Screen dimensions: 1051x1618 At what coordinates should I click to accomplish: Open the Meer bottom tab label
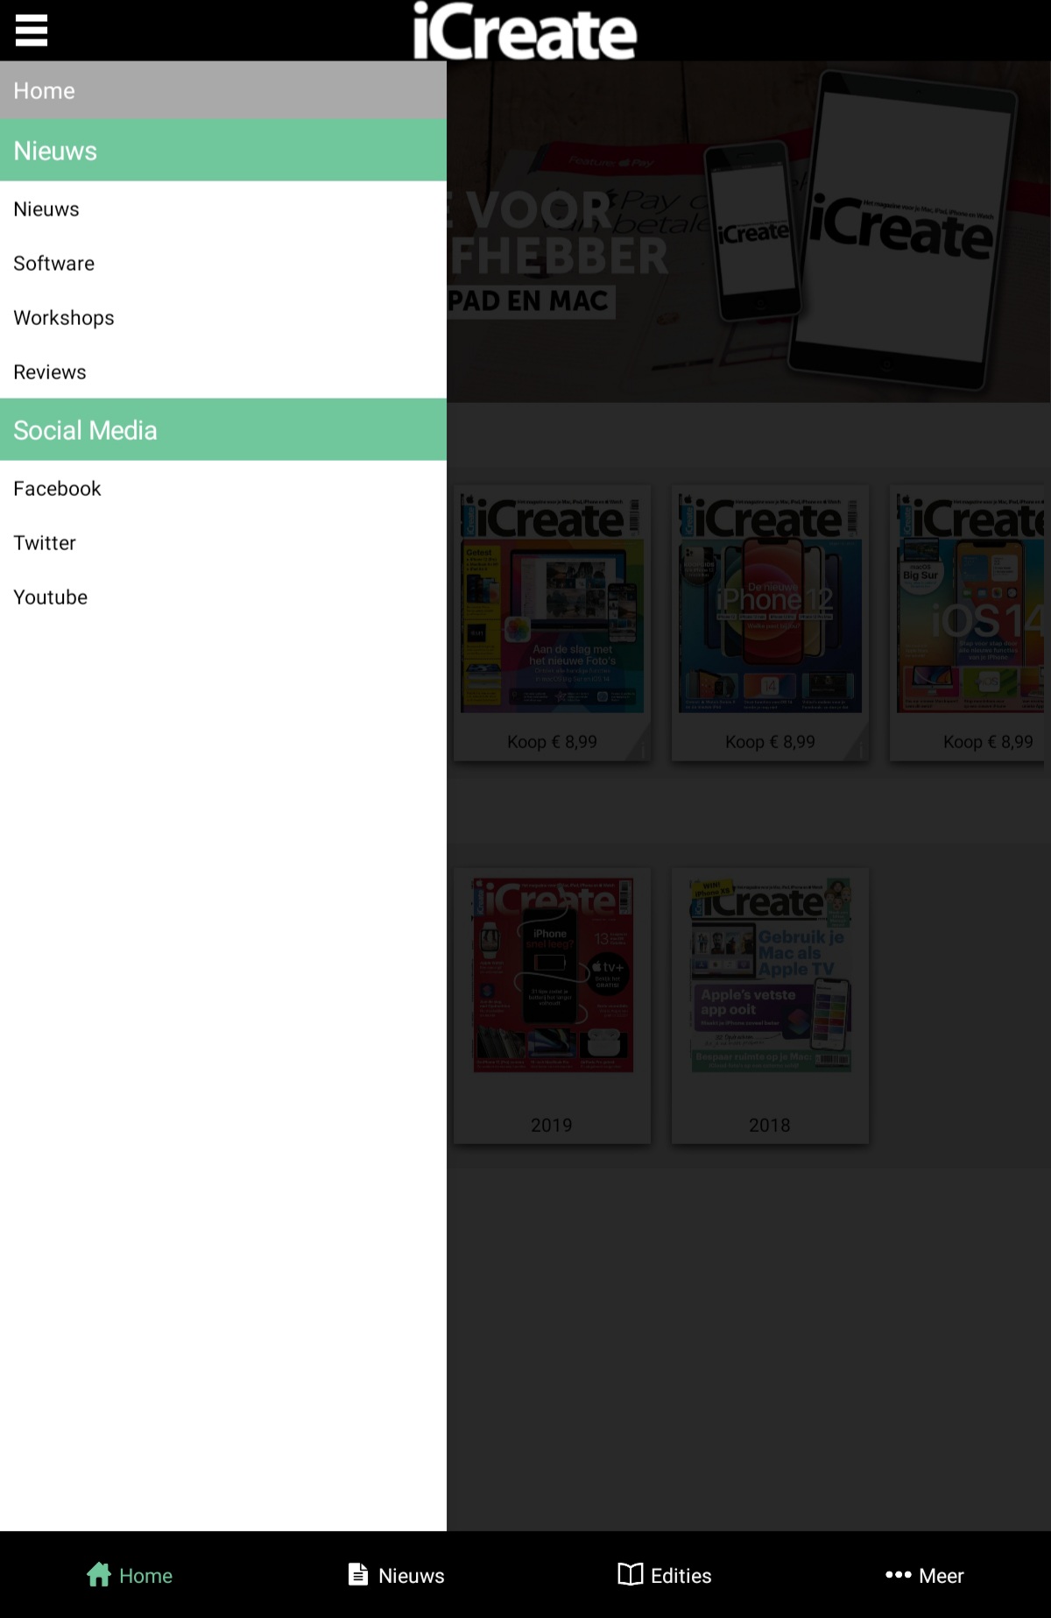(942, 1575)
